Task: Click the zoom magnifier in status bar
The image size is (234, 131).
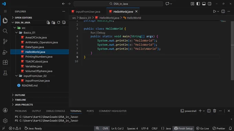Action: click(x=97, y=128)
